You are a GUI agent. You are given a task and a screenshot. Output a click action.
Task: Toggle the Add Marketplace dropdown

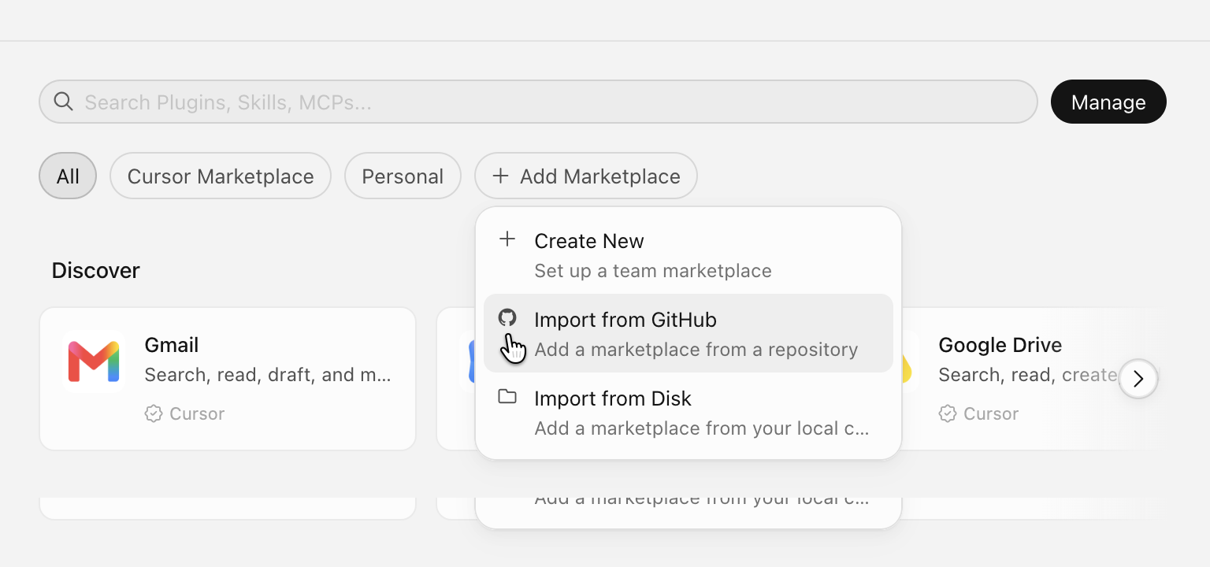coord(586,176)
